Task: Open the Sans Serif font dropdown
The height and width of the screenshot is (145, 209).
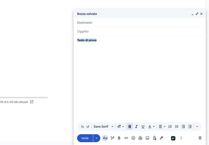Action: 103,126
